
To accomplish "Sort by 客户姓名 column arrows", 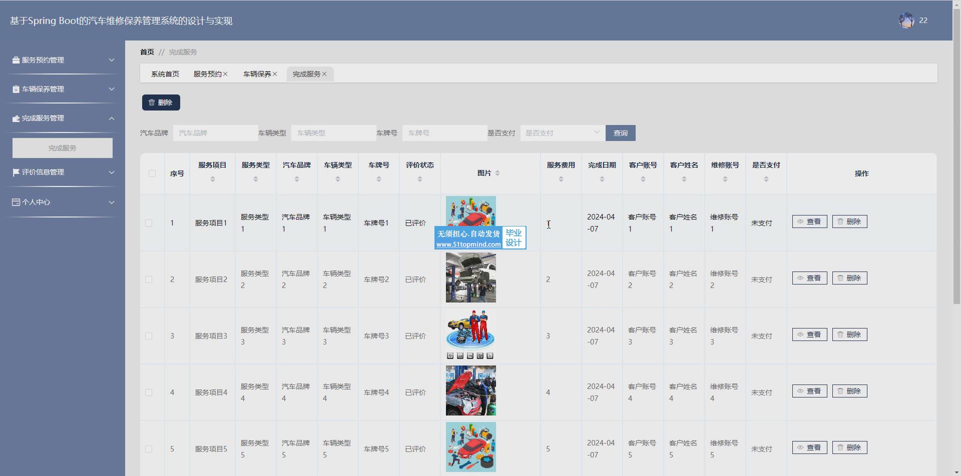I will pyautogui.click(x=684, y=179).
